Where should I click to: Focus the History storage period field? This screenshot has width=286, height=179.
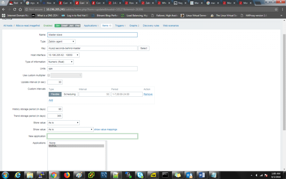55,109
